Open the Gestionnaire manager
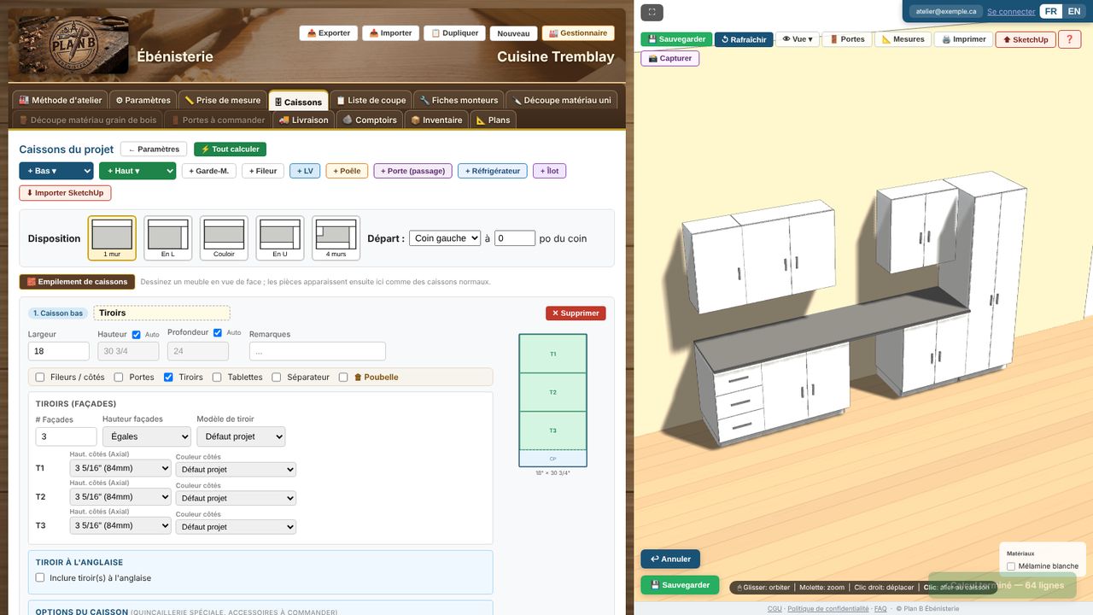Viewport: 1093px width, 615px height. point(578,33)
